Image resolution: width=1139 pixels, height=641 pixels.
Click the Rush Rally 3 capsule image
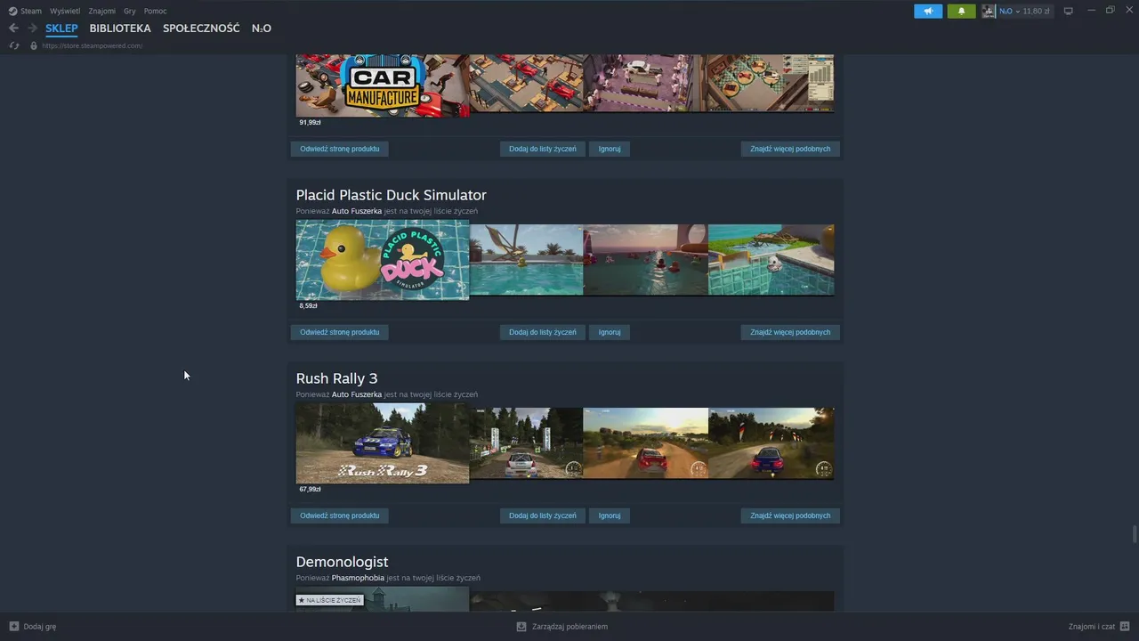(383, 443)
